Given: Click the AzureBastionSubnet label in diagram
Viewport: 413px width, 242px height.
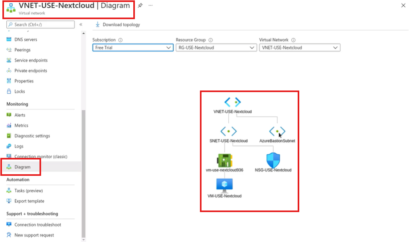Looking at the screenshot, I should 277,141.
